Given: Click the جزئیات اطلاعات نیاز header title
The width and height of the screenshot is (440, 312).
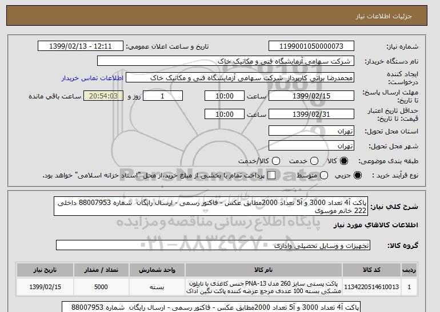Looking at the screenshot, I should (384, 16).
